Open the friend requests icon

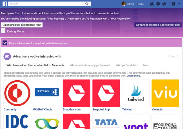tap(152, 4)
